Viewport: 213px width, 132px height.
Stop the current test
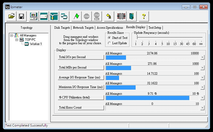click(x=87, y=16)
